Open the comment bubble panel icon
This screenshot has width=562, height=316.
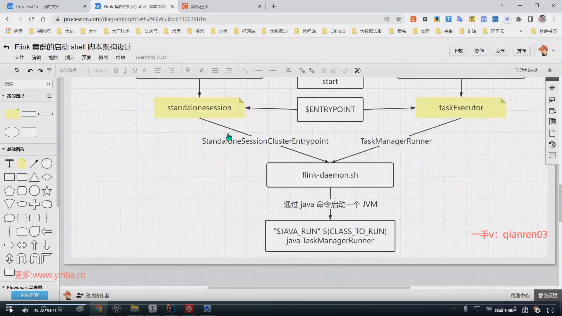(x=552, y=156)
